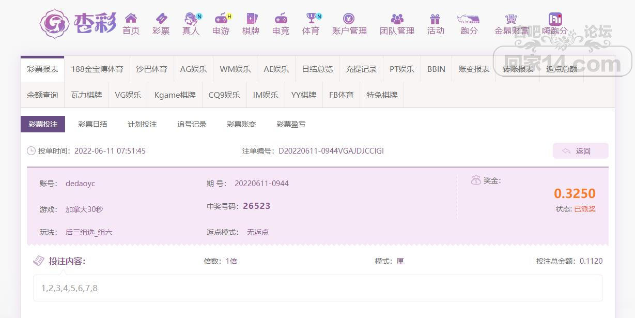Select the 彩票日结 sub-tab
This screenshot has width=635, height=318.
point(92,124)
